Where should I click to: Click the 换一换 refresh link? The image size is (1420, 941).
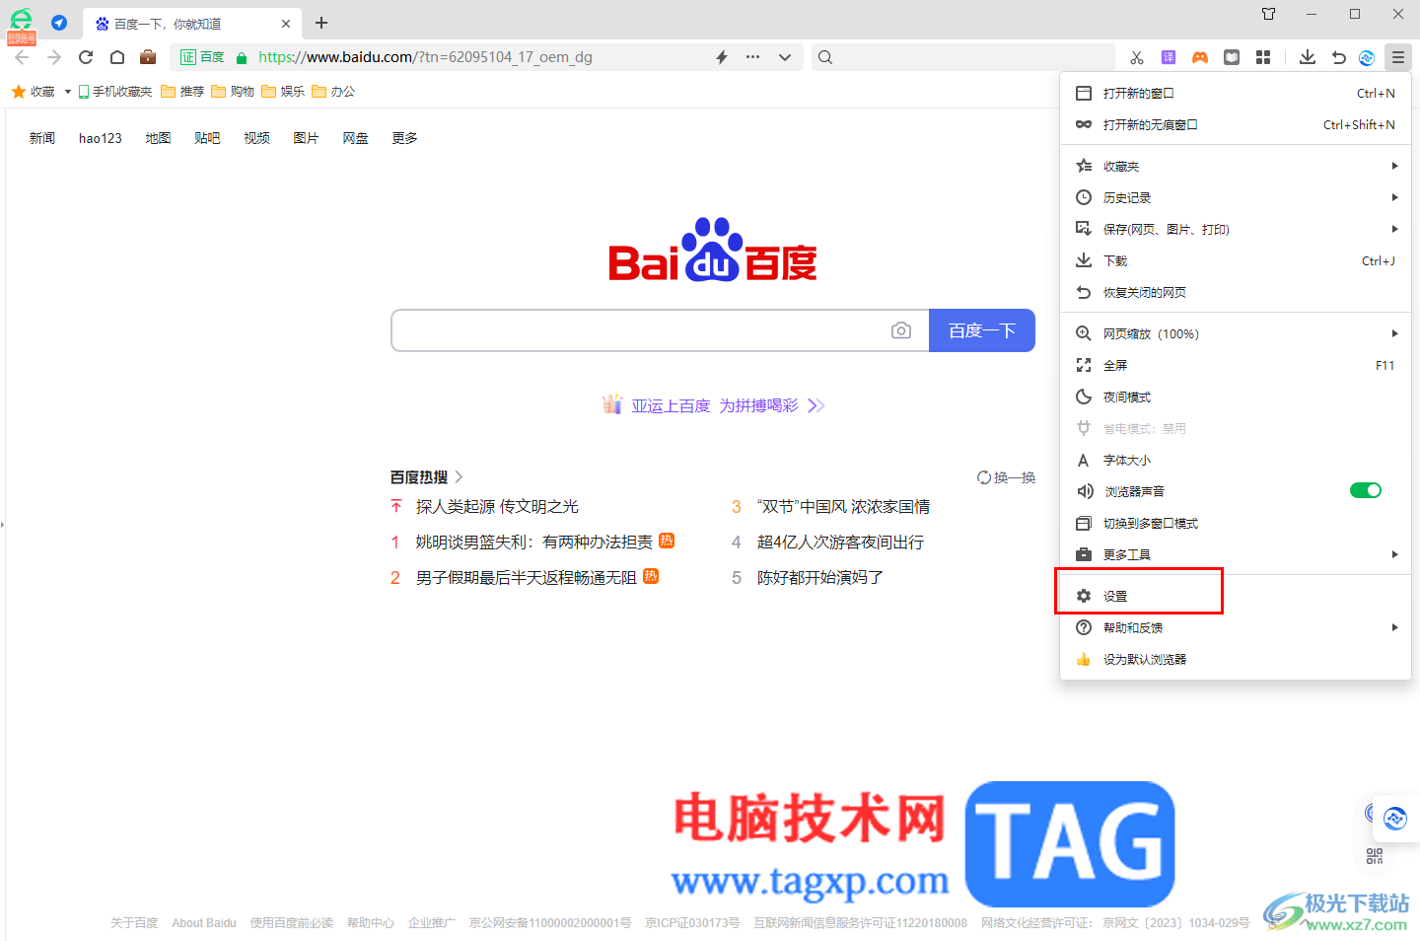point(1006,477)
